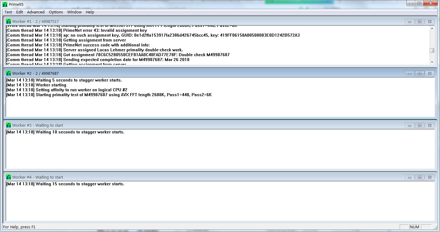Click the 'Getting assignment from server' line above PrimeNet success

pyautogui.click(x=66, y=40)
